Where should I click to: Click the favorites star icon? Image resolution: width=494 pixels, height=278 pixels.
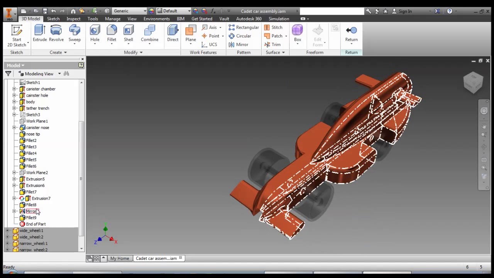coord(385,11)
